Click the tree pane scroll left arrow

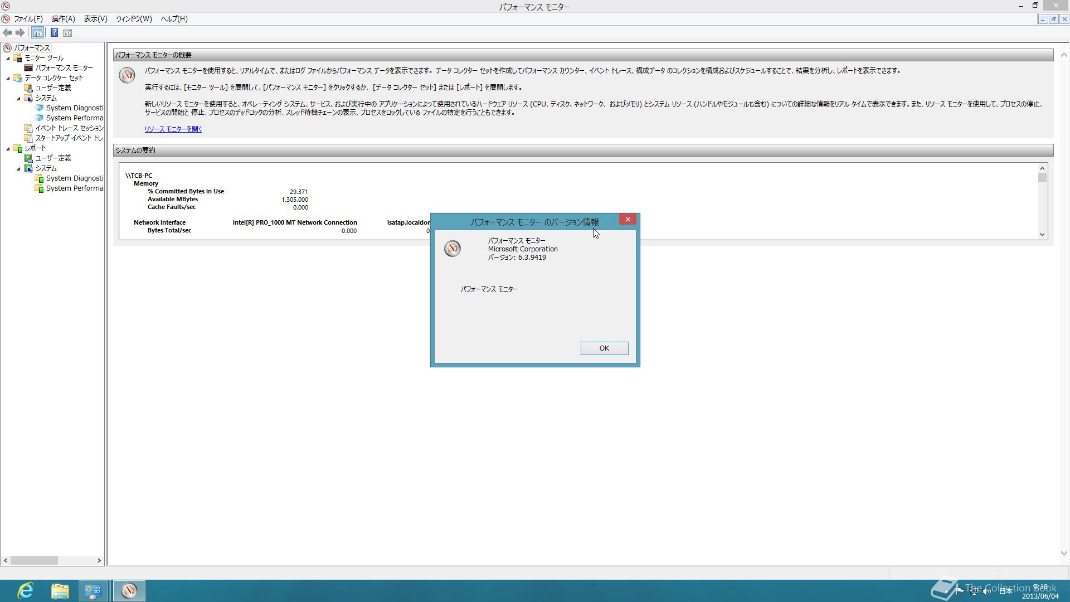[x=6, y=561]
